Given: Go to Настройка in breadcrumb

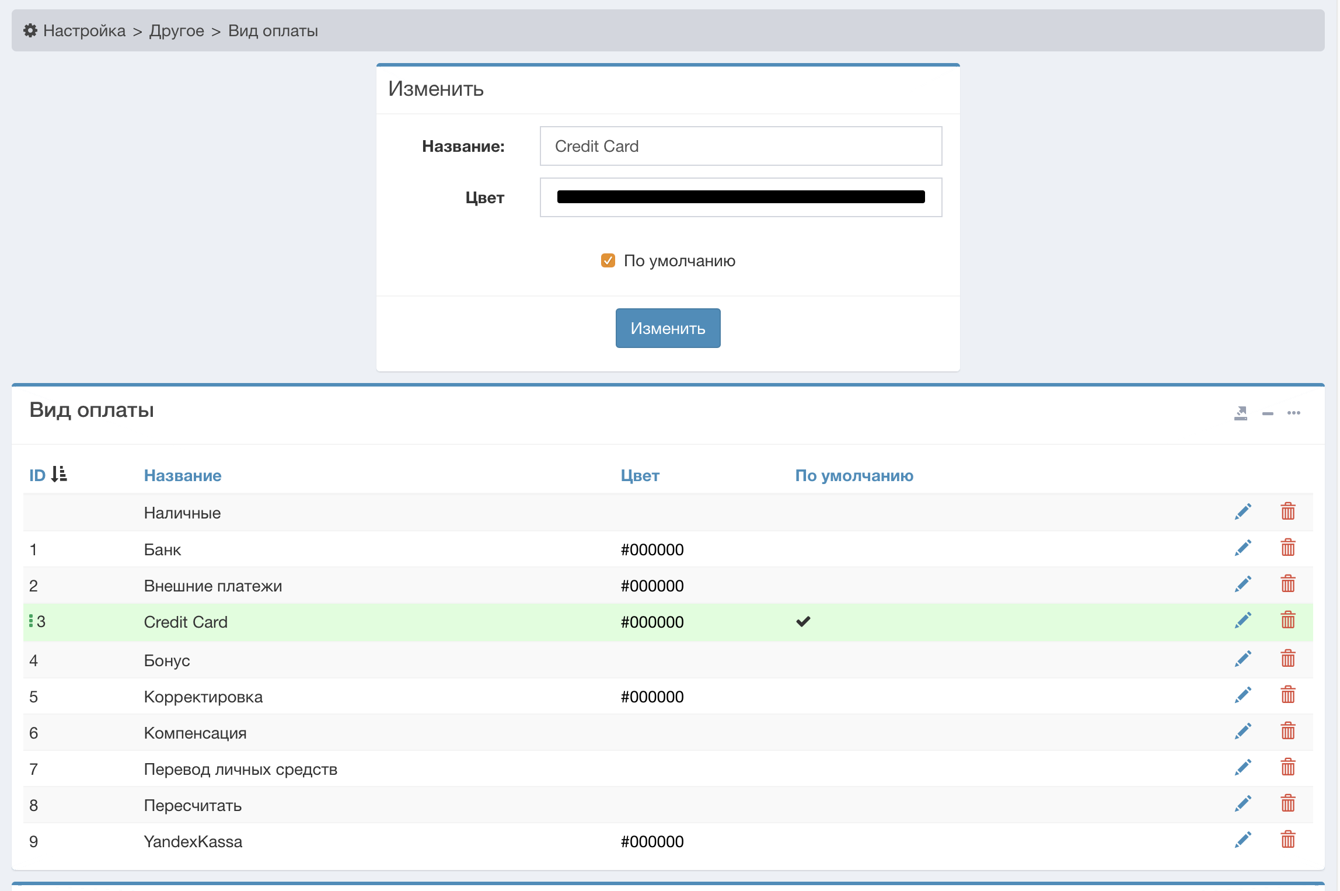Looking at the screenshot, I should [84, 31].
